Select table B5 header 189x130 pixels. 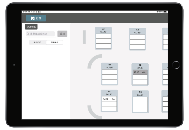140,94
